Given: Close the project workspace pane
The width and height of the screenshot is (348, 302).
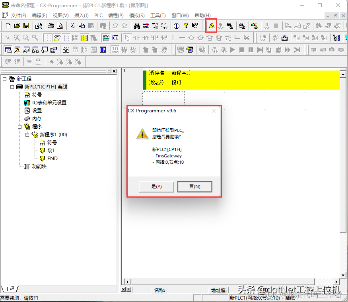Looking at the screenshot, I should tap(114, 71).
